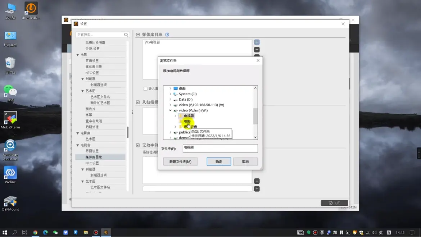Click the OSFMount desktop icon
421x237 pixels.
click(x=10, y=203)
